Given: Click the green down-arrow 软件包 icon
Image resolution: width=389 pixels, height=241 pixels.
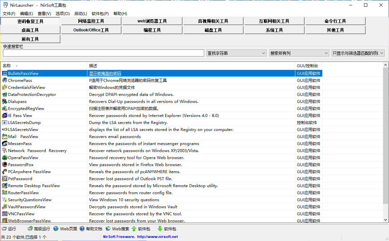Looking at the screenshot, I should tap(160, 229).
